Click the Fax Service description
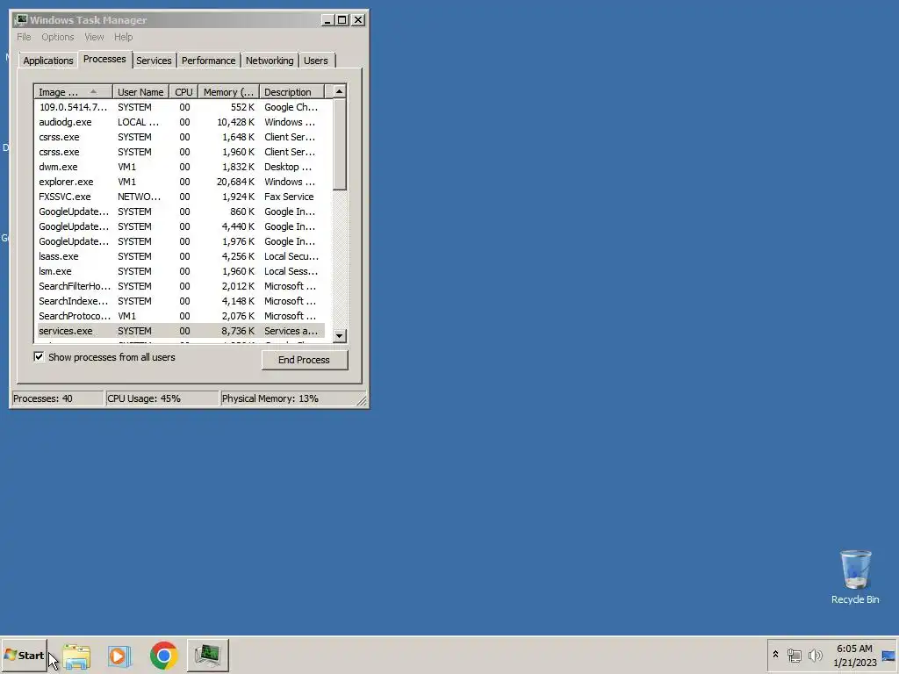This screenshot has height=674, width=899. 289,197
